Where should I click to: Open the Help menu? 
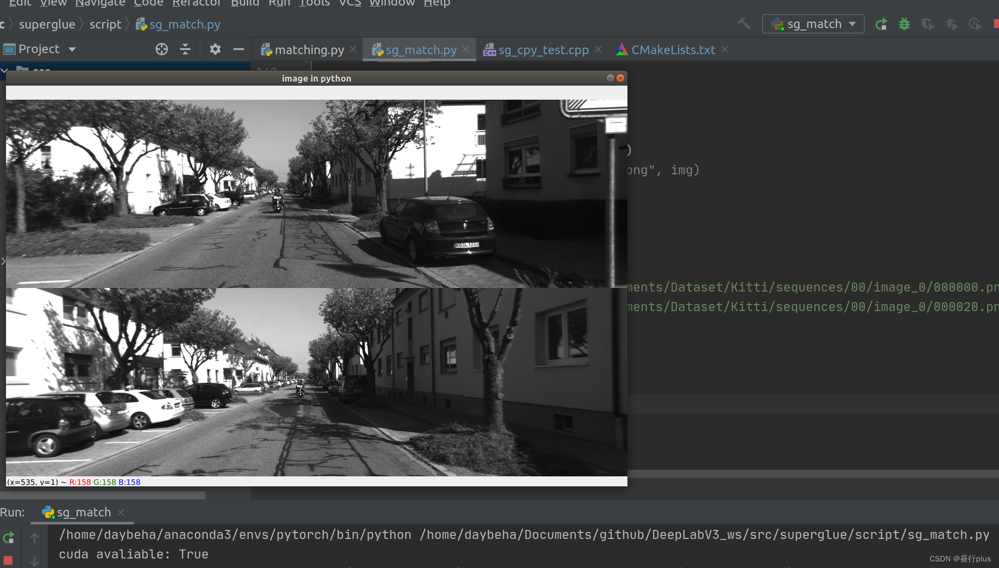437,3
